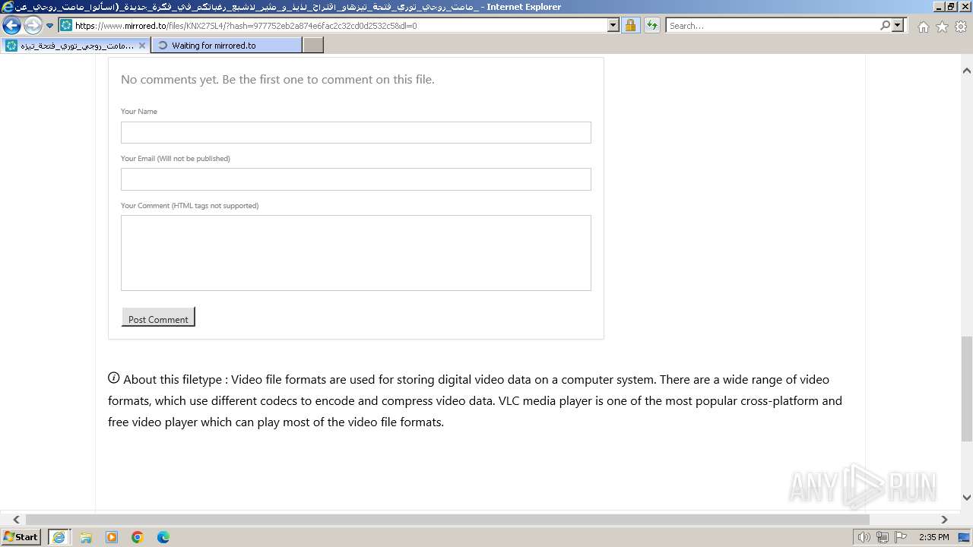Click the Action Center flag tray icon
Viewport: 973px width, 547px height.
(x=901, y=537)
